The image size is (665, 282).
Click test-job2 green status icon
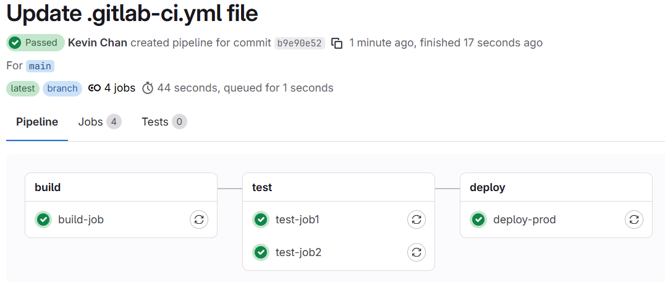[x=261, y=252]
